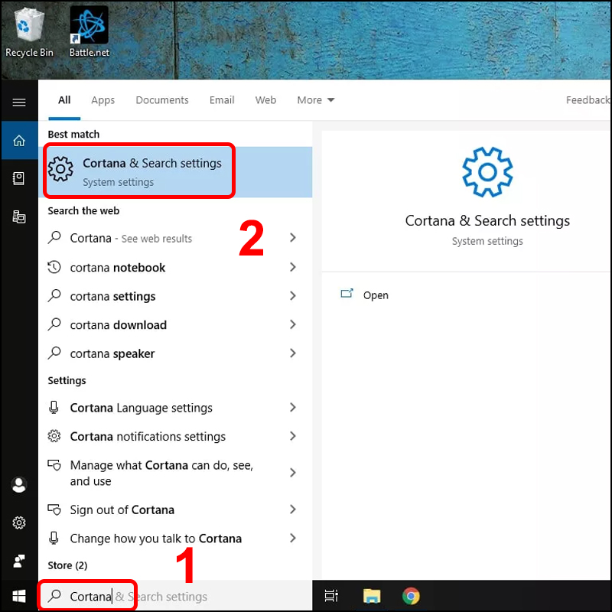The height and width of the screenshot is (612, 612).
Task: Expand the Store (2) results header
Action: (x=67, y=565)
